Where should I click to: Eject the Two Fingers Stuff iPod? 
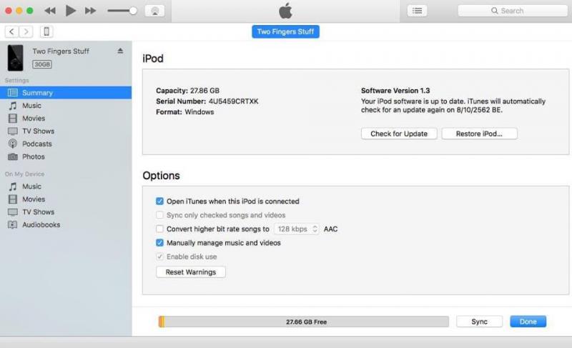coord(120,51)
